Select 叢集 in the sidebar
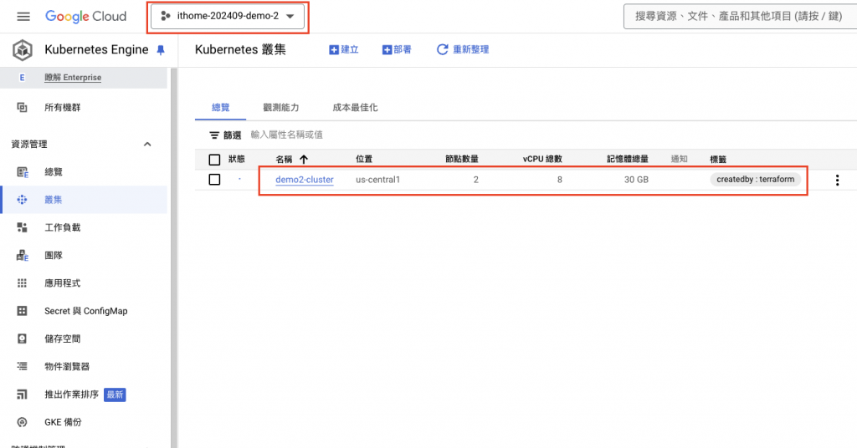Viewport: 857px width, 448px height. pos(53,200)
